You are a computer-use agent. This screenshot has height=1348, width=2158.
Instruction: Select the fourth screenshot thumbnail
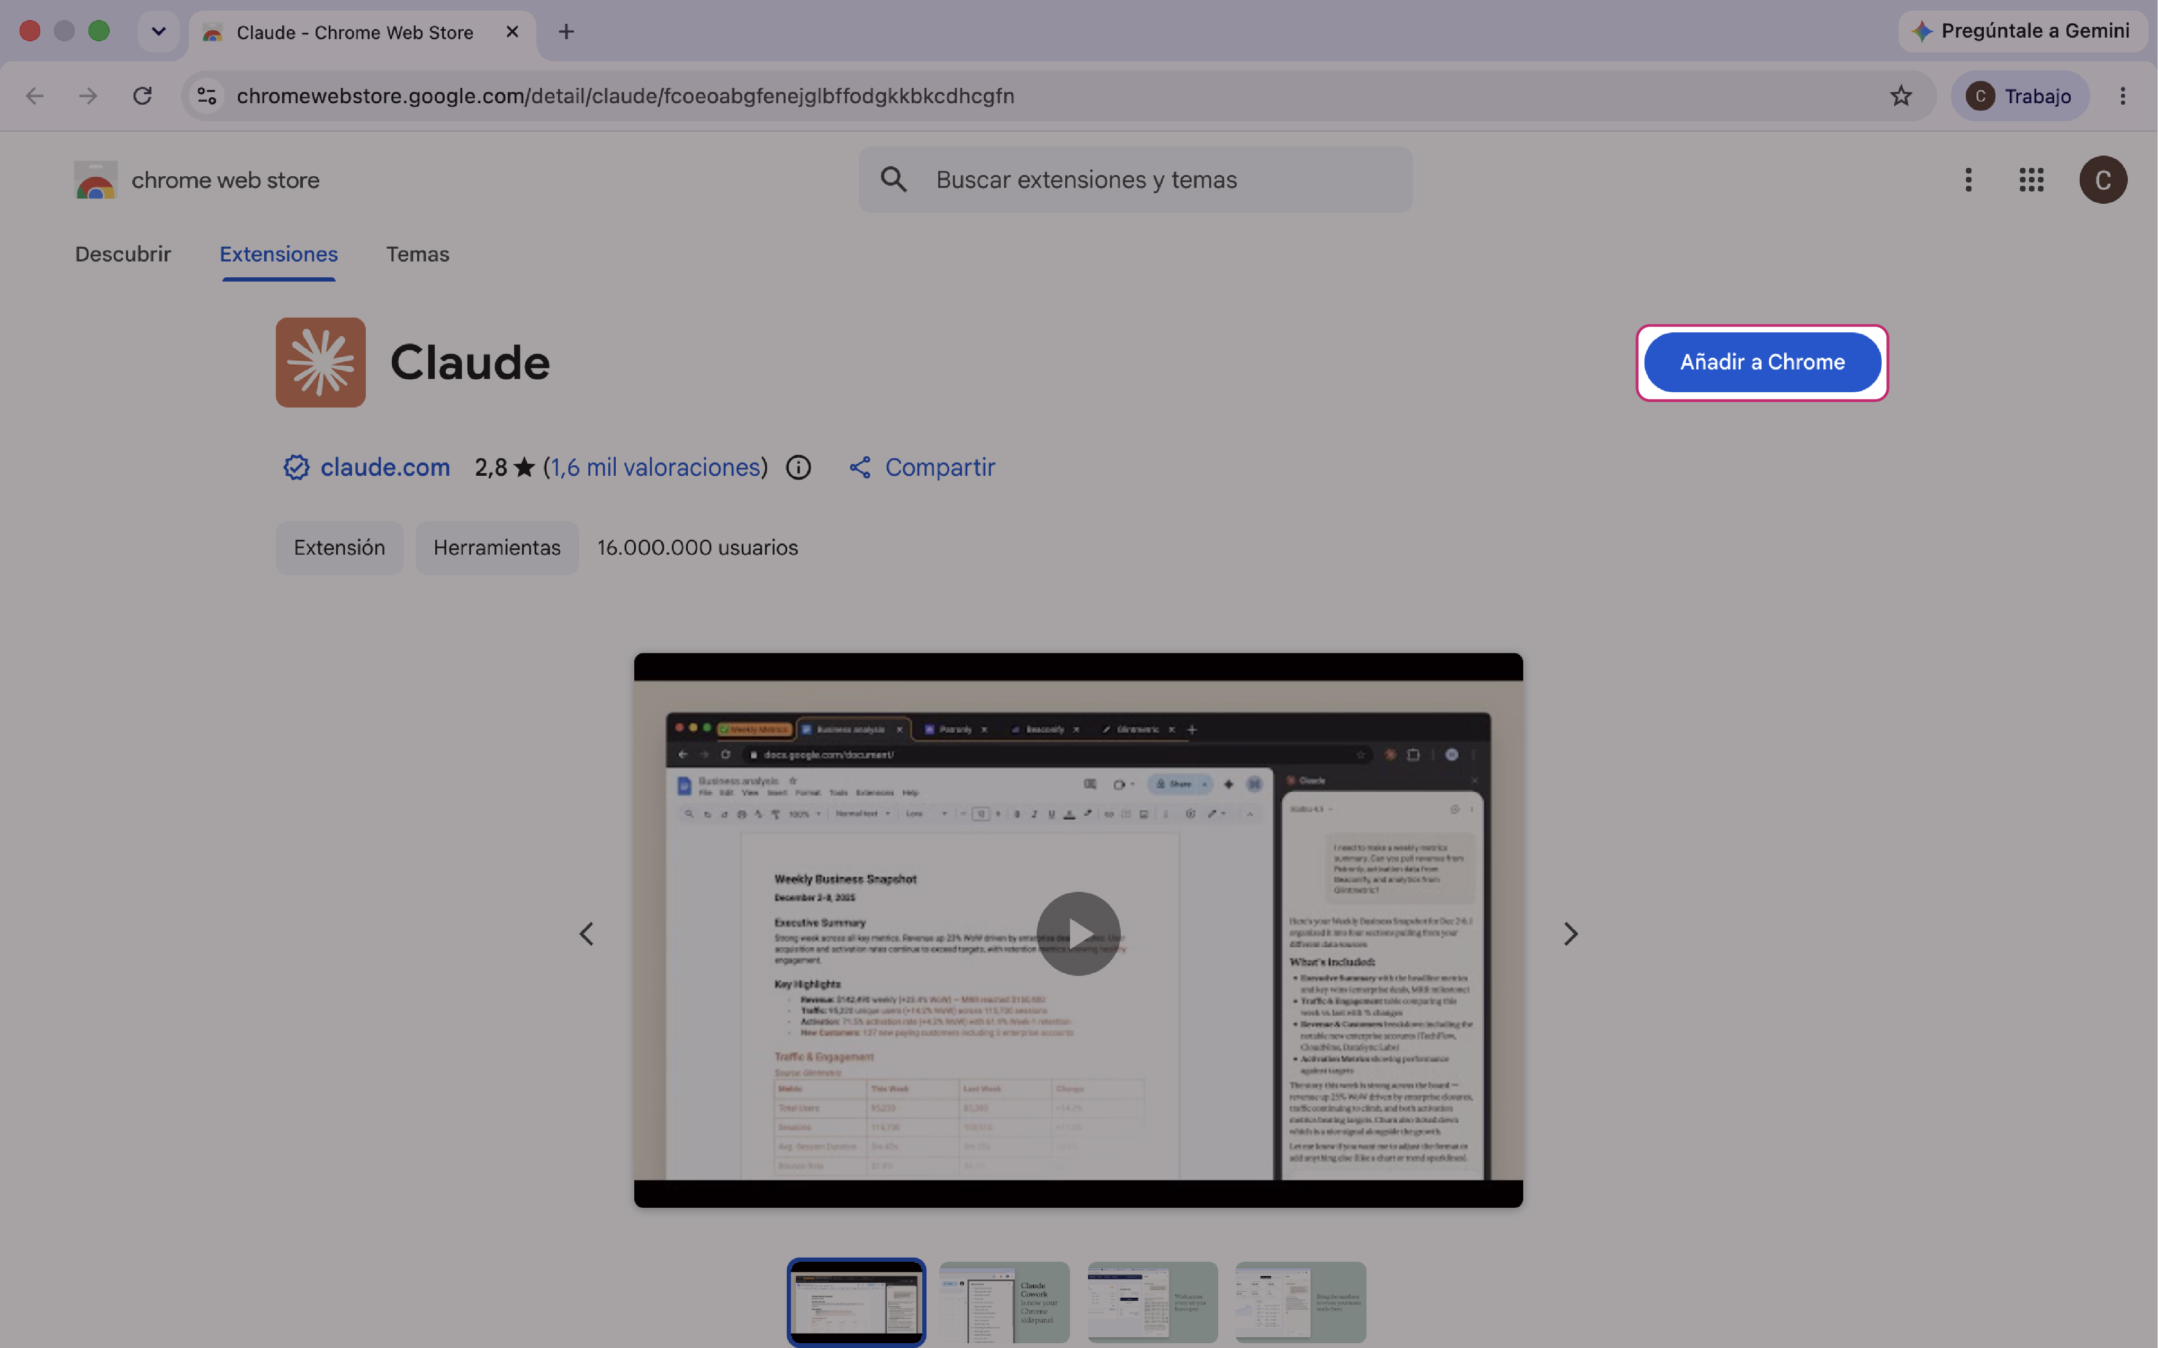coord(1300,1301)
